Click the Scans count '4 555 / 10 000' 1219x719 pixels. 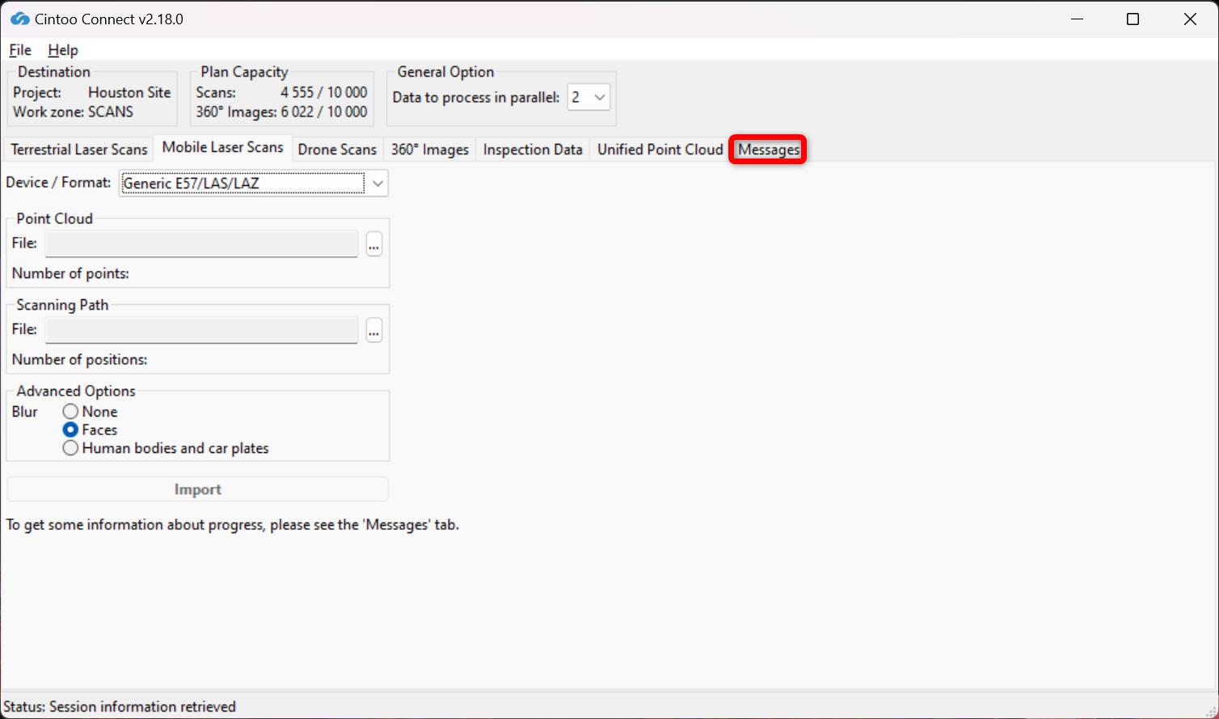pos(324,92)
